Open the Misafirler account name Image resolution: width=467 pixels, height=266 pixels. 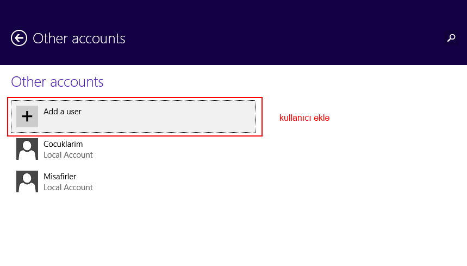[x=60, y=177]
